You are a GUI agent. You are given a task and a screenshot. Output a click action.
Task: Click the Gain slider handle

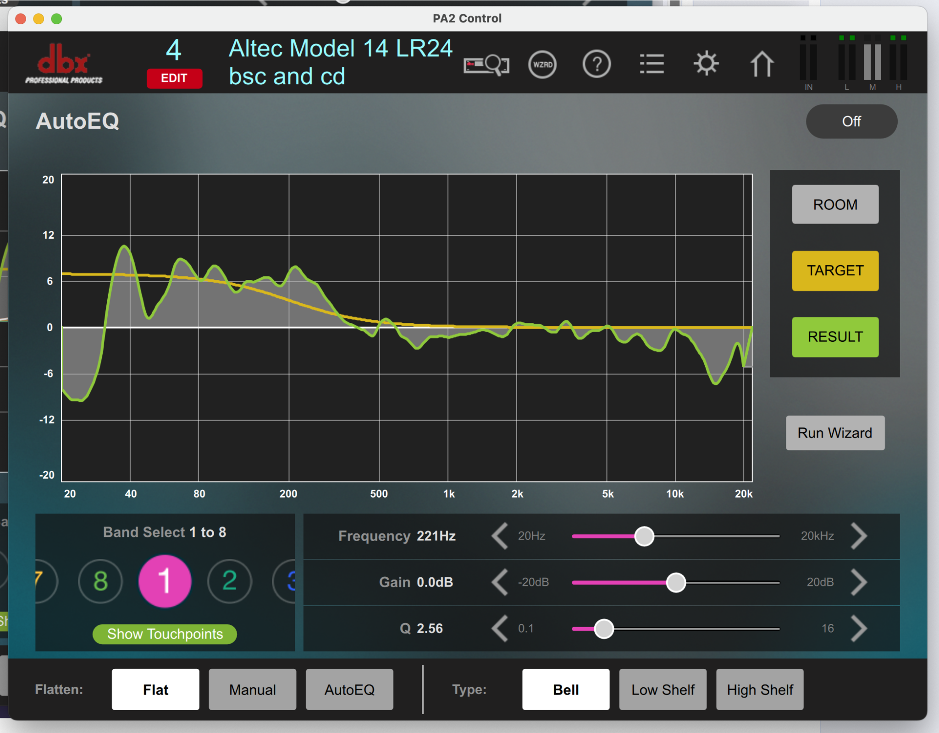coord(676,582)
